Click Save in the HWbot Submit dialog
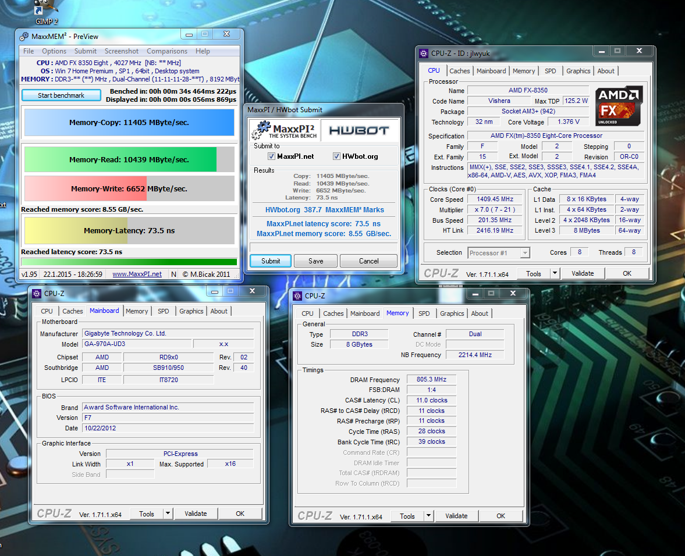 [316, 261]
